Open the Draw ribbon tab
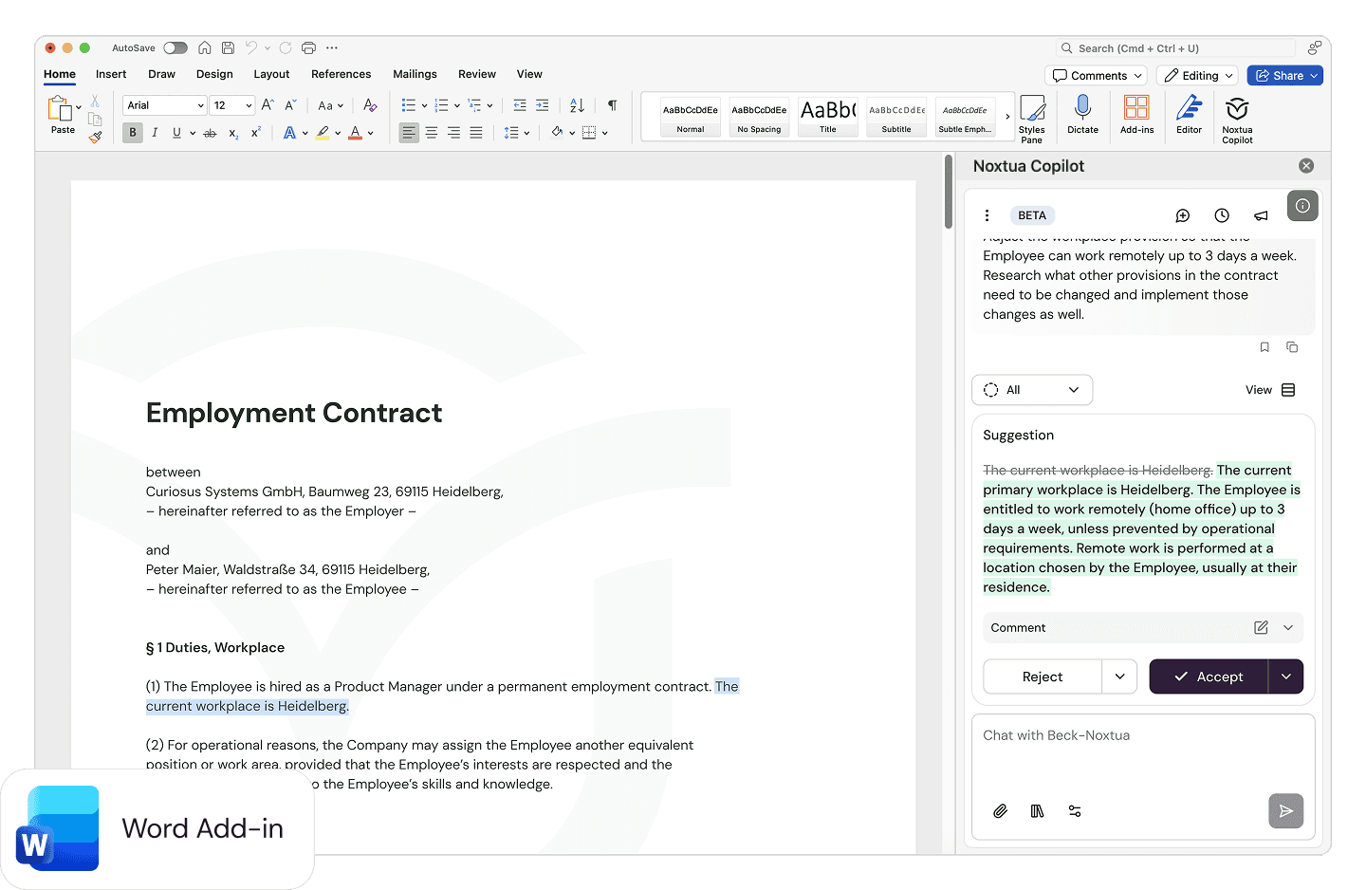1366x890 pixels. pos(161,74)
